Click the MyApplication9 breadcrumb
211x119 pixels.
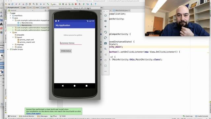pos(13,8)
